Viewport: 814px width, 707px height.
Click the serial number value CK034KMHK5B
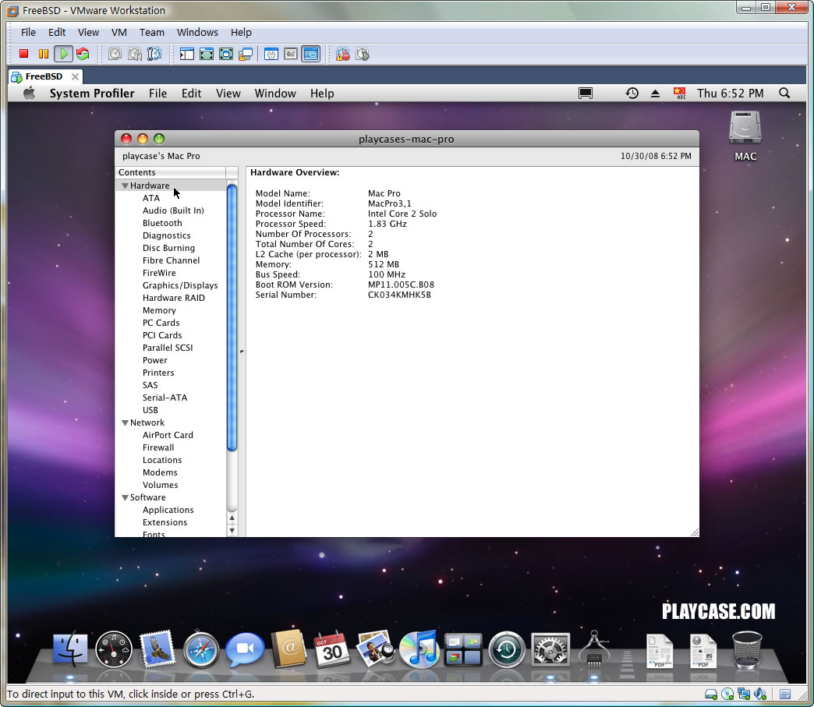(x=399, y=295)
